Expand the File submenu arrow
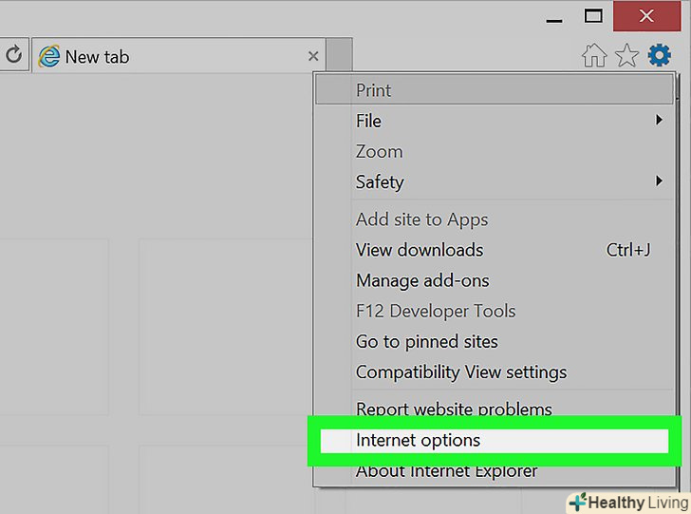 [659, 120]
